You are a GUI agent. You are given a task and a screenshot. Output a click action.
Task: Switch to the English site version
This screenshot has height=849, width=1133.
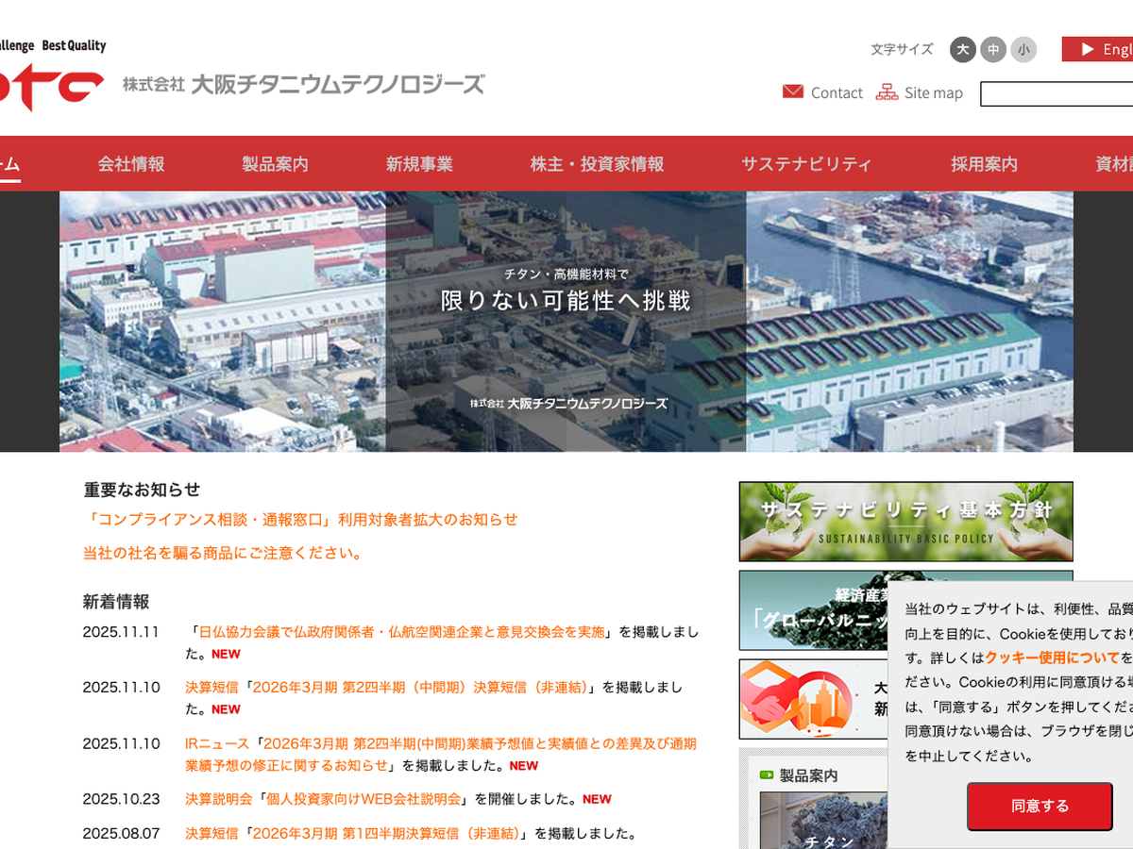click(1100, 49)
